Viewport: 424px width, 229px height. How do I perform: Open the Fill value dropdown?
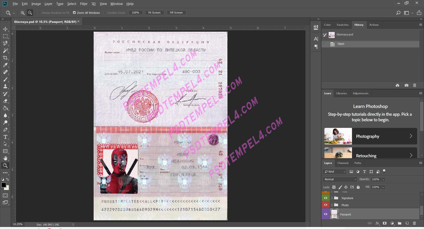click(x=383, y=187)
